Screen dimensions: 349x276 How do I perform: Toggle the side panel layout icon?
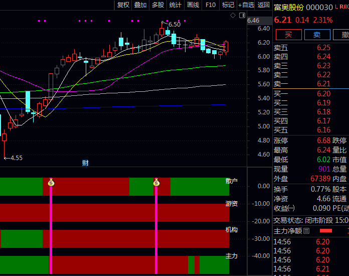pyautogui.click(x=242, y=16)
